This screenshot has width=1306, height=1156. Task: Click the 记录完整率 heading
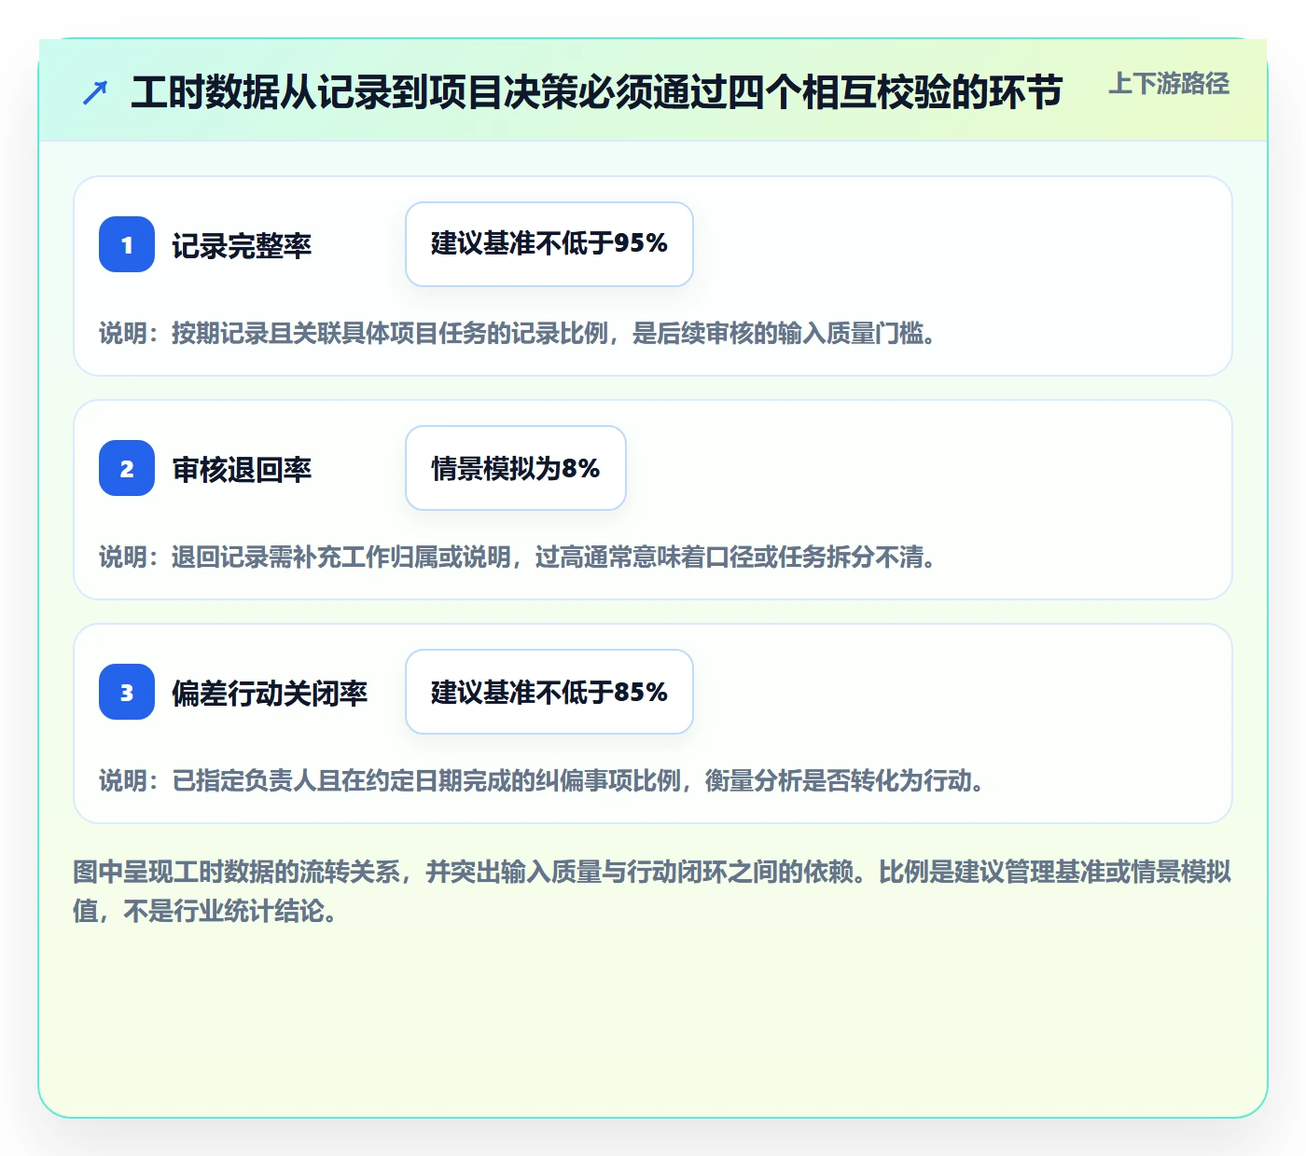click(242, 246)
